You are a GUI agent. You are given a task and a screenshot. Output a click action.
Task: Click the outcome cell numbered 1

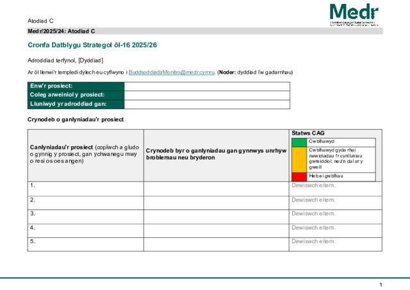pos(85,189)
